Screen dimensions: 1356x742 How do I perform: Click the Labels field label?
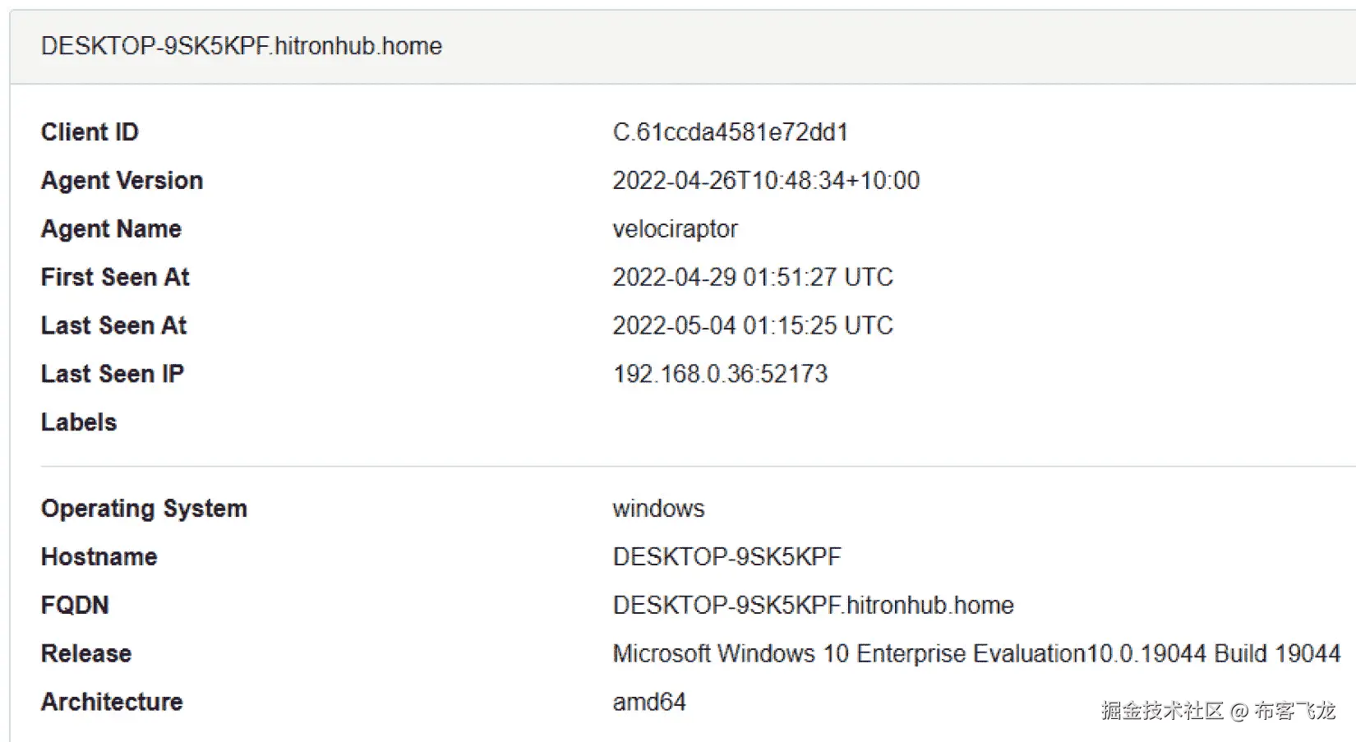click(79, 422)
